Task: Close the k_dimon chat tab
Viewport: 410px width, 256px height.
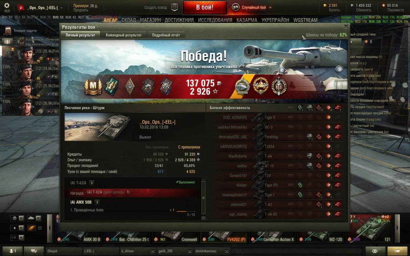Action: pos(153,251)
